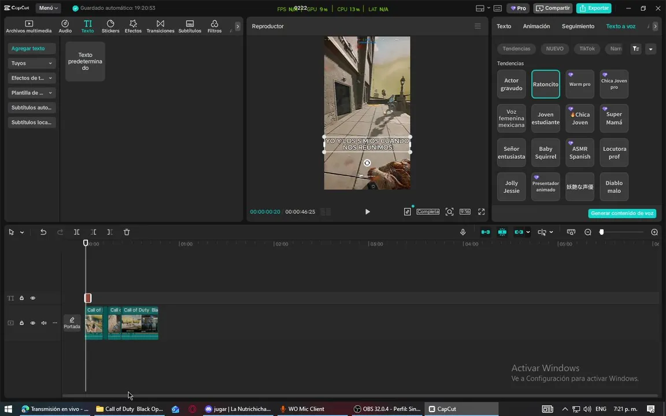666x416 pixels.
Task: Switch to the Animación tab
Action: click(x=536, y=27)
